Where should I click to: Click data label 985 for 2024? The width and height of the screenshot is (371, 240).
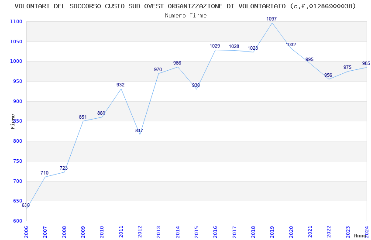366,63
